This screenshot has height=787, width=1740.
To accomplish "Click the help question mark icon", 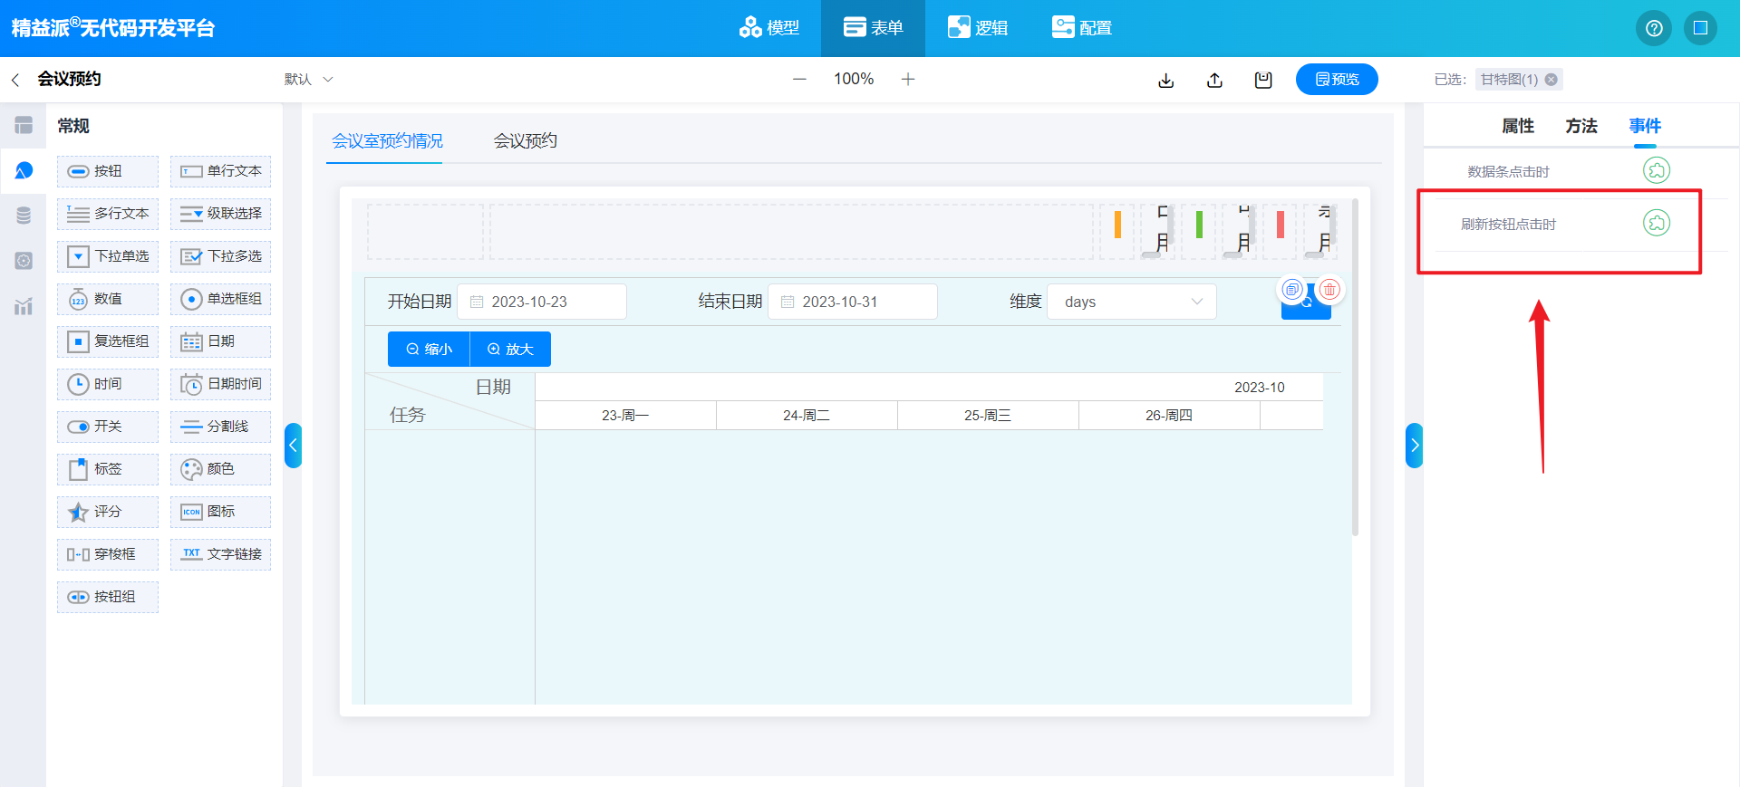I will tap(1654, 28).
